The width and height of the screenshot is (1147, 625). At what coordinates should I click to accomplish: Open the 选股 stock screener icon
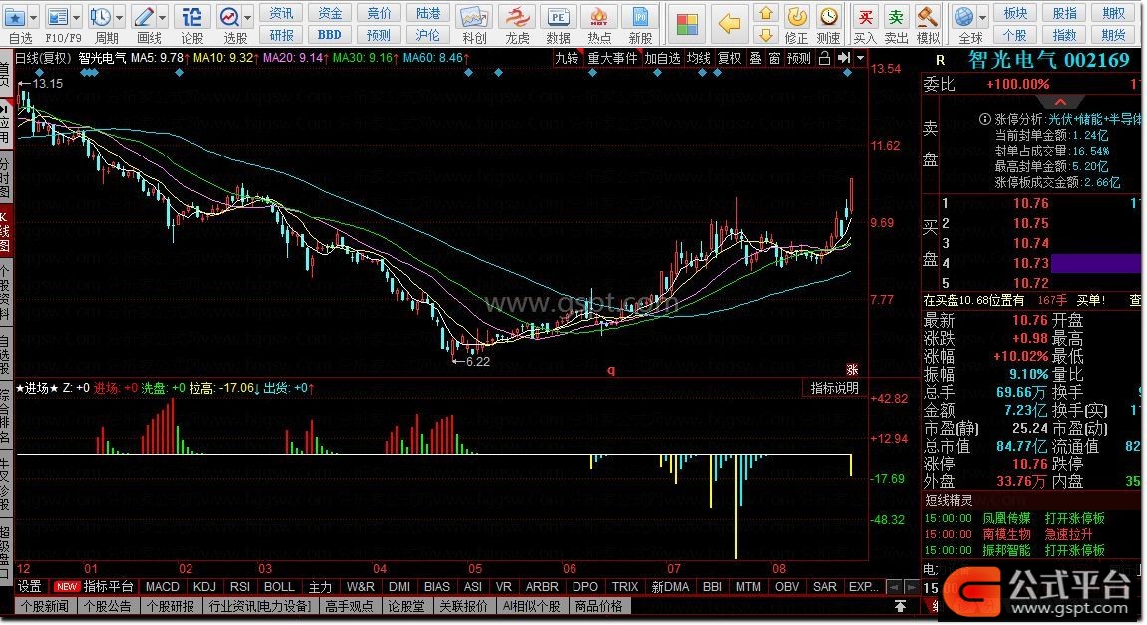tap(229, 17)
